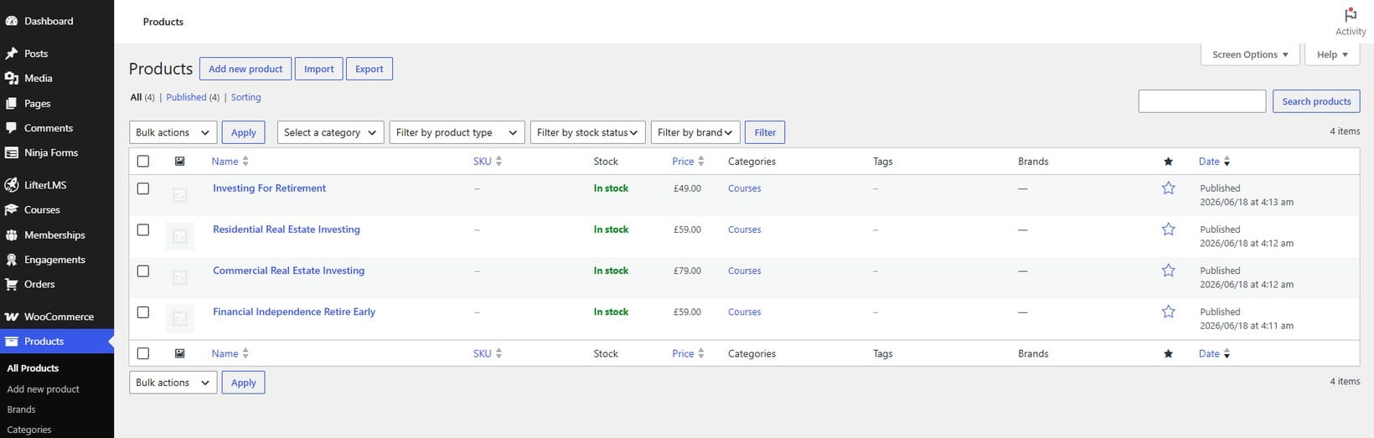
Task: Open Filter by product type dropdown
Action: 457,132
